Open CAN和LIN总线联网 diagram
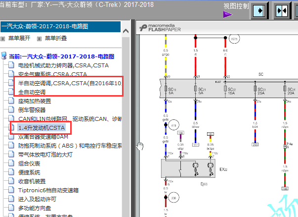 70,119
